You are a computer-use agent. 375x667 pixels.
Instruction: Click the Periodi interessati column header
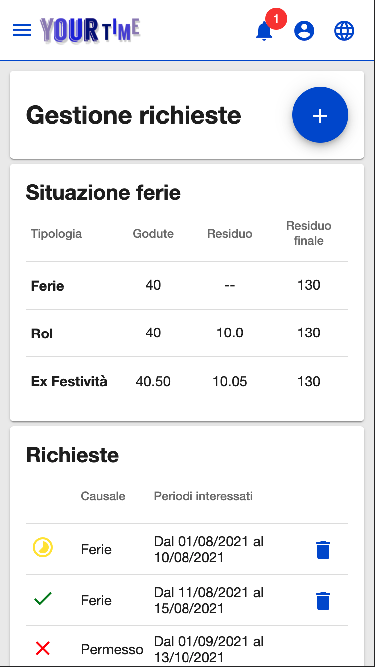(x=203, y=496)
